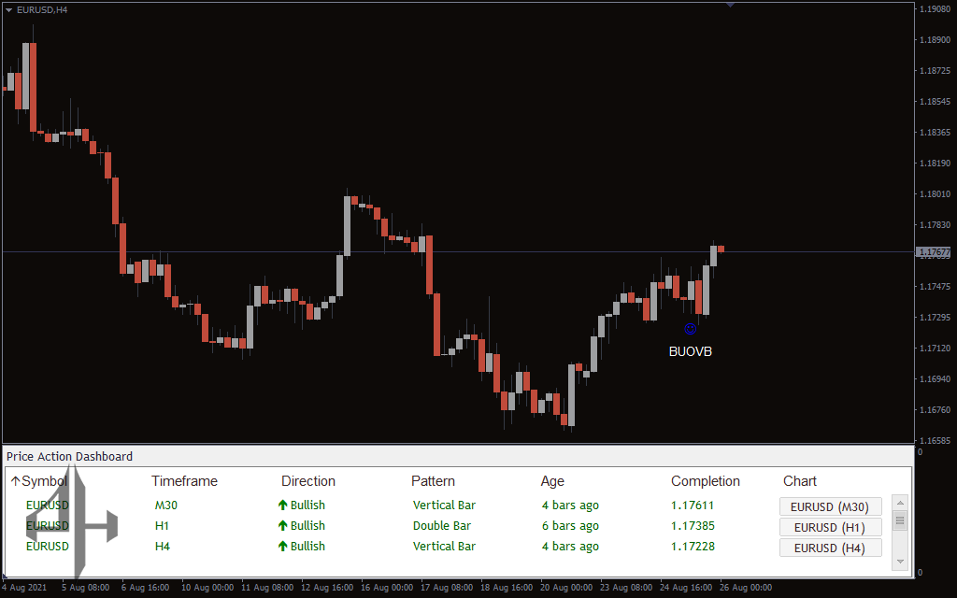The image size is (957, 598).
Task: Click the 17 Aug 08:00 time label
Action: [447, 588]
